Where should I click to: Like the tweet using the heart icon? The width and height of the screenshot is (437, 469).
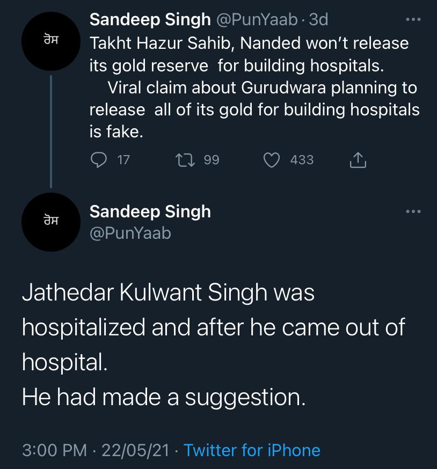(x=273, y=160)
